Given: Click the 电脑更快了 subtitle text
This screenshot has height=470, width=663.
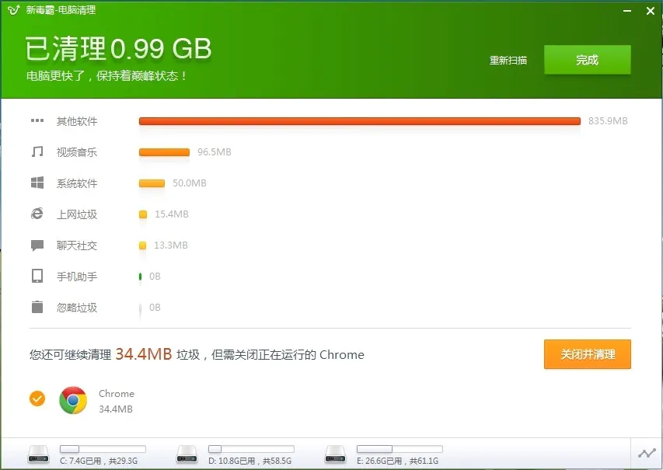Looking at the screenshot, I should (106, 76).
